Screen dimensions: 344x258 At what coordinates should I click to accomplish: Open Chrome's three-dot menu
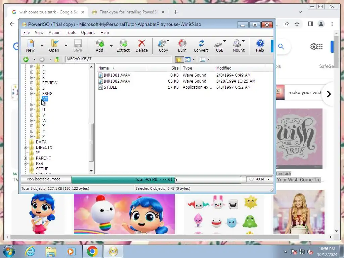(x=332, y=24)
